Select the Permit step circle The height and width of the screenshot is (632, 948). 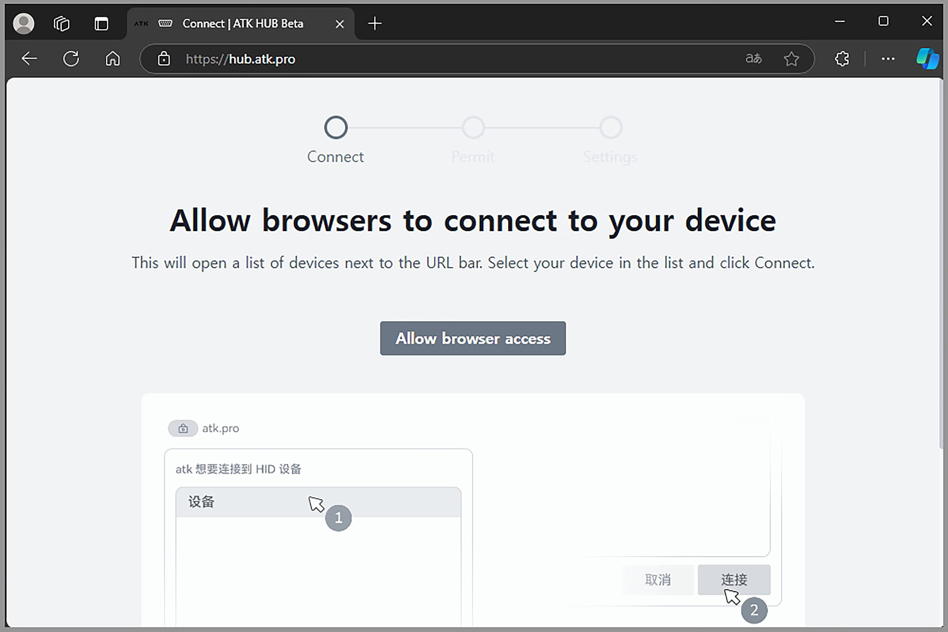pos(473,127)
